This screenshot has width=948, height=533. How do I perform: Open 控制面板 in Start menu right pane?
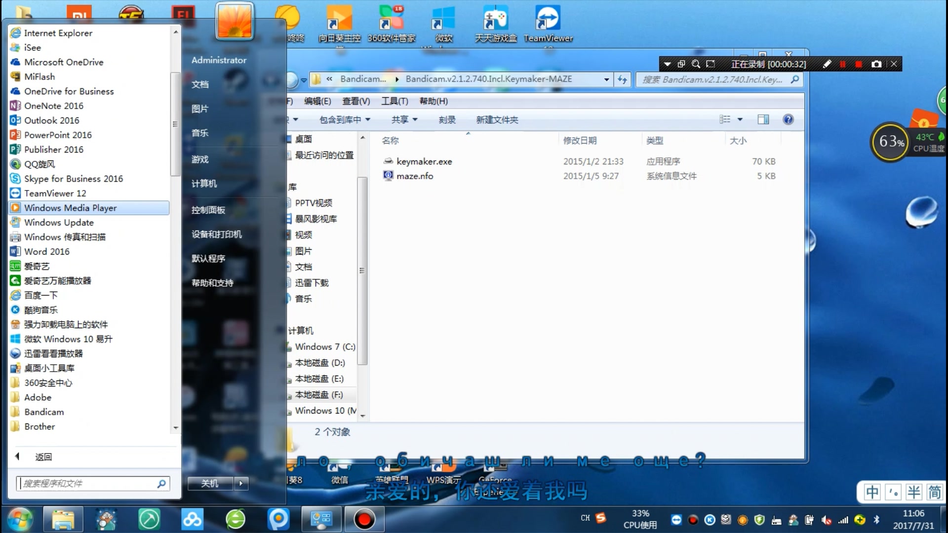click(x=208, y=210)
